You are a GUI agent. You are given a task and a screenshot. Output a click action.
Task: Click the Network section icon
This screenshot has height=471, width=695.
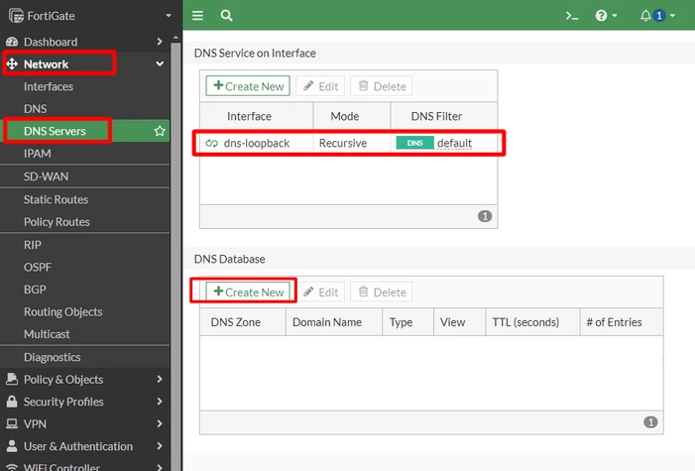[12, 63]
